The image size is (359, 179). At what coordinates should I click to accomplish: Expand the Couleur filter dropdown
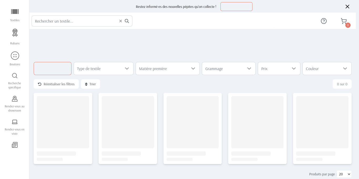(x=327, y=69)
